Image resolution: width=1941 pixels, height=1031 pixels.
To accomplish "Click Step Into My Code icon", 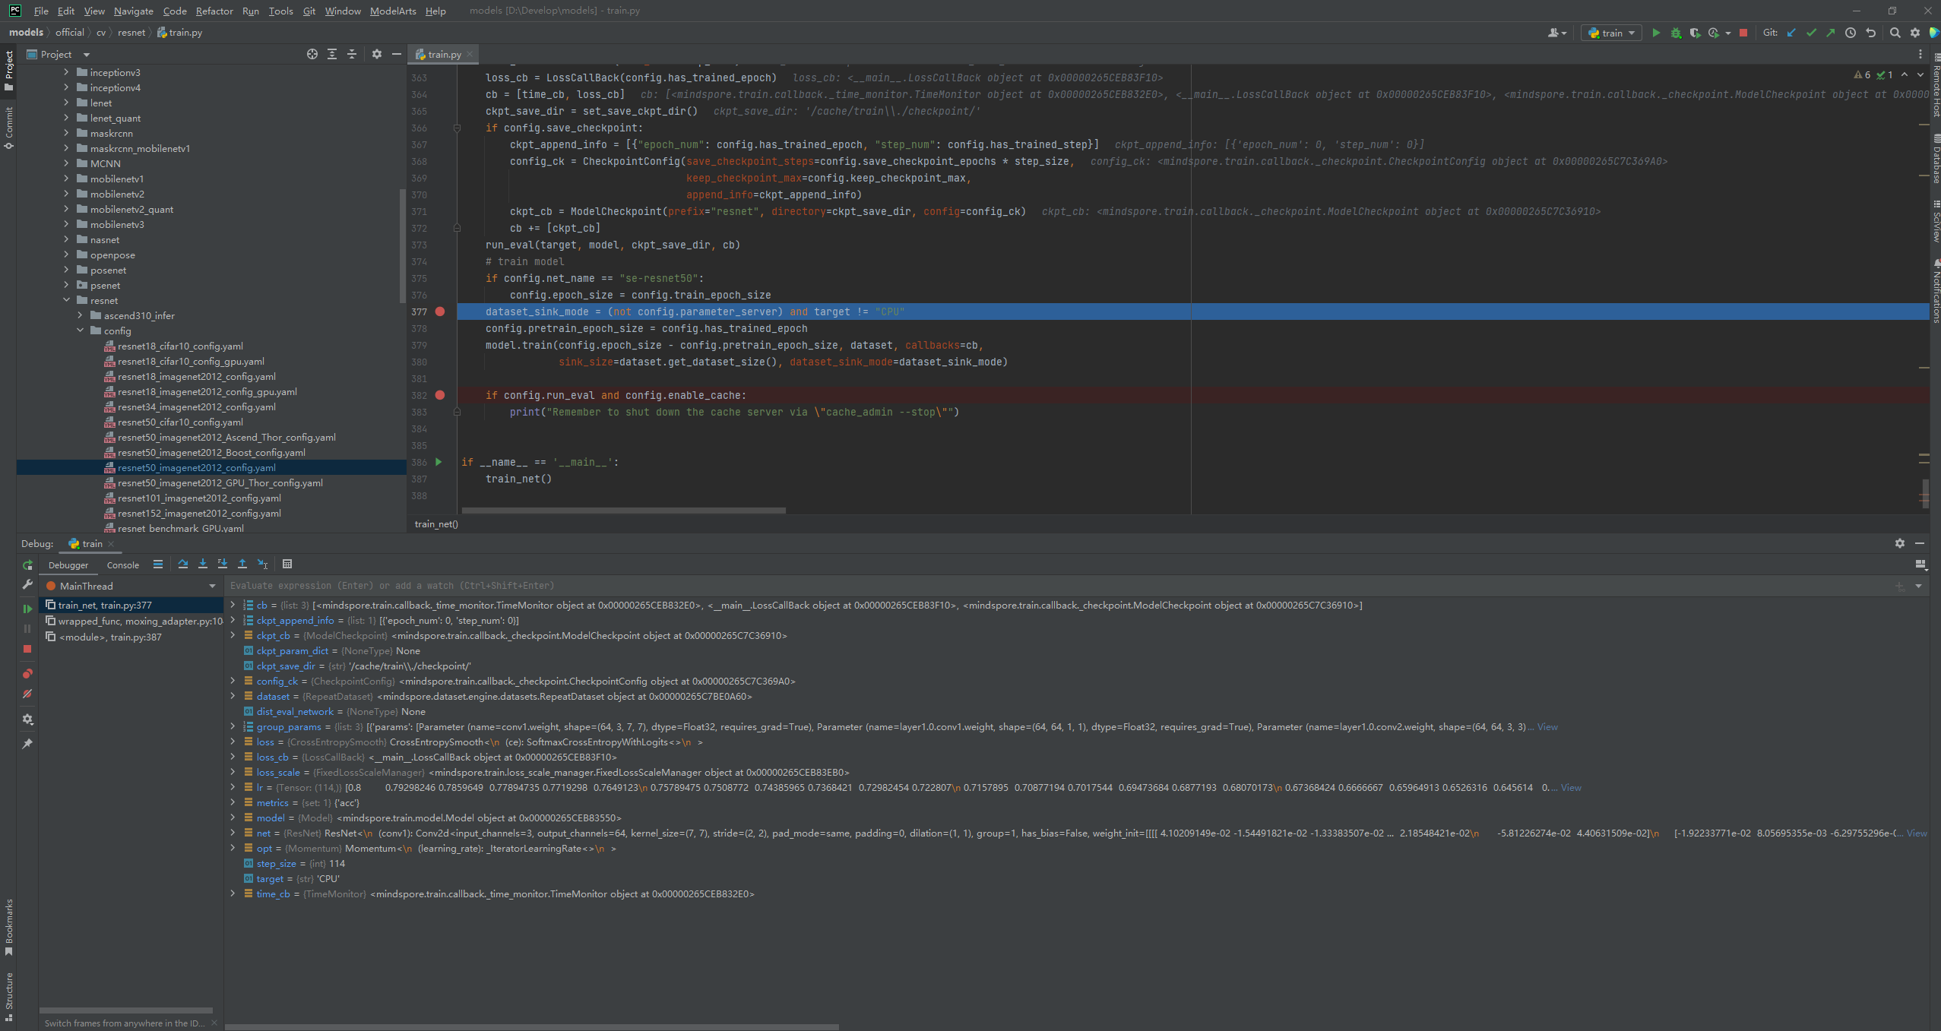I will (223, 564).
